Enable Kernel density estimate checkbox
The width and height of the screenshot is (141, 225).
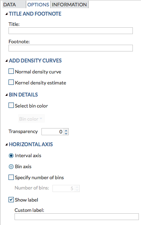pos(11,82)
